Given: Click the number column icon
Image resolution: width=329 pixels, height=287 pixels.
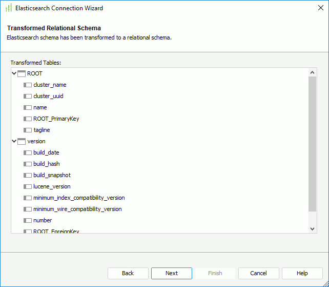Looking at the screenshot, I should tap(28, 221).
